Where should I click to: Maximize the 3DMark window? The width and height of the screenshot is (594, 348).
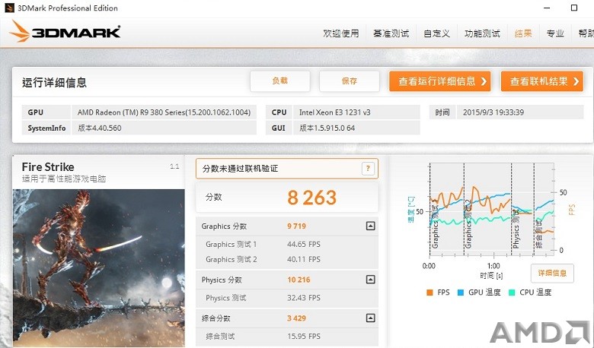coord(574,8)
